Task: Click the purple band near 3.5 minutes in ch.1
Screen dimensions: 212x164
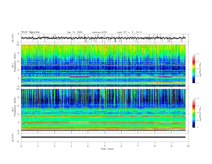Action: (x=79, y=77)
